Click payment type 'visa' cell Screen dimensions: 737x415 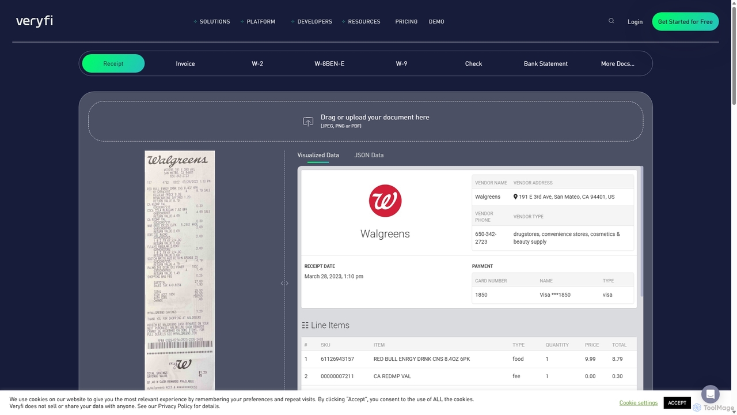tap(607, 295)
